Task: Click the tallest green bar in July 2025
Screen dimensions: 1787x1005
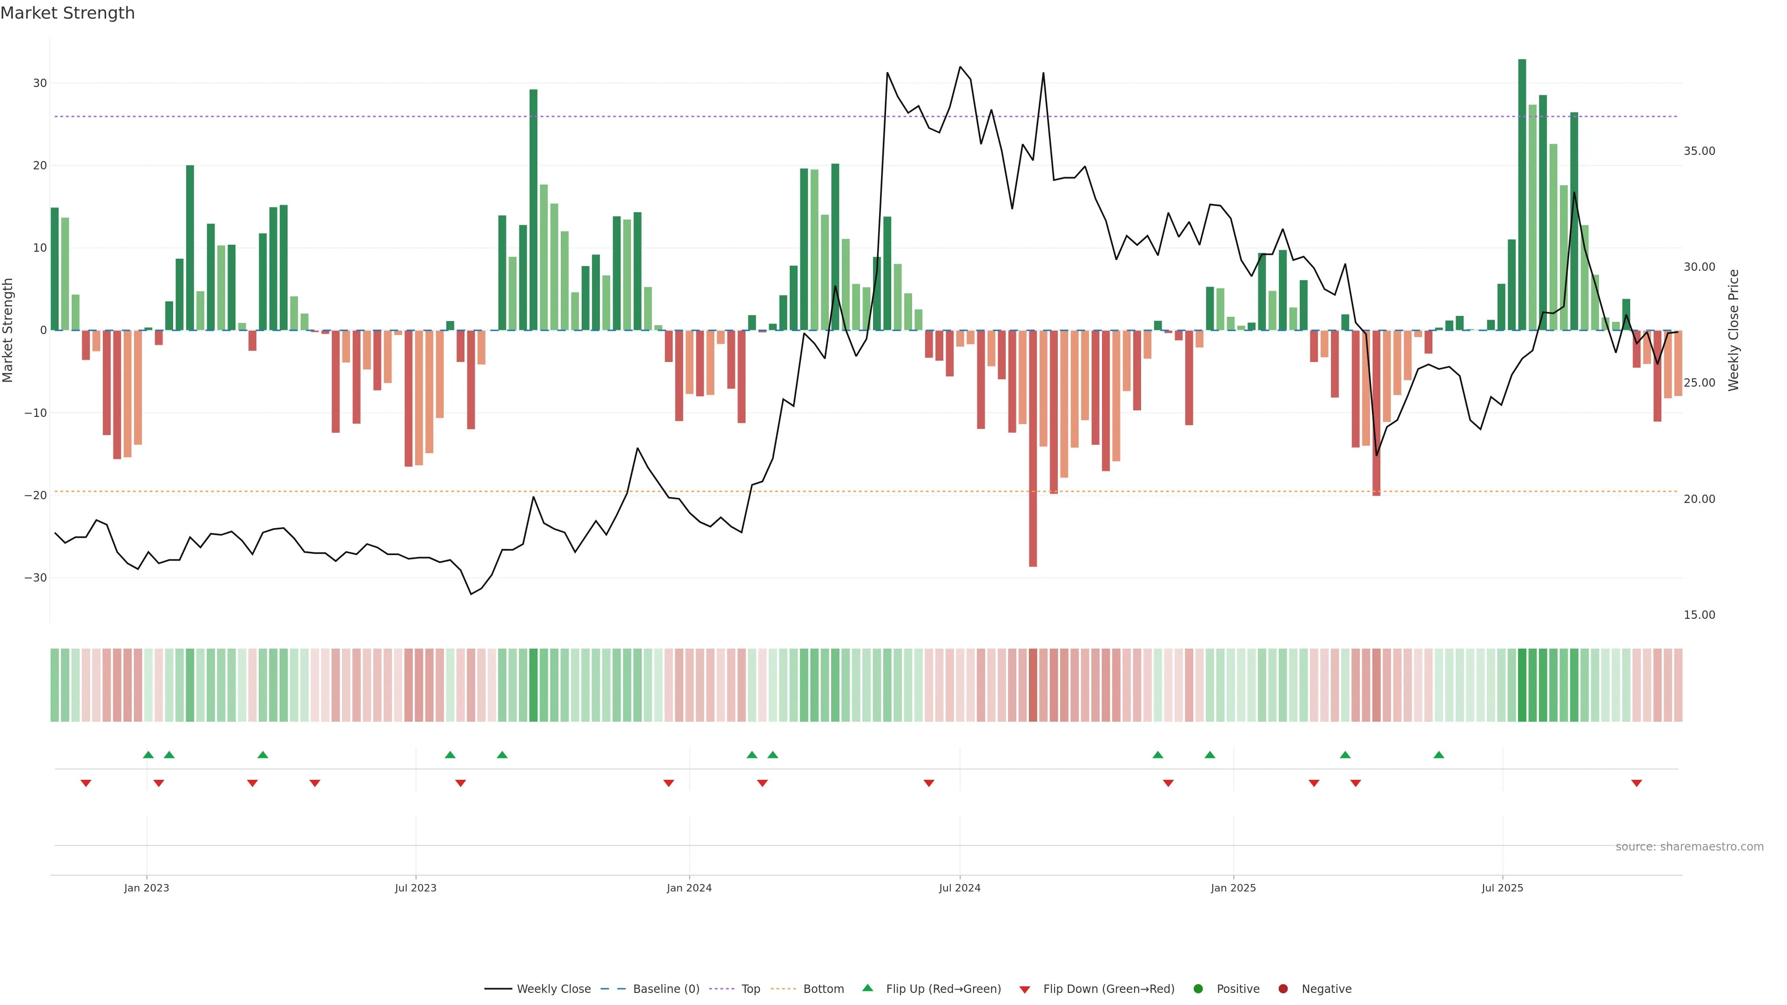Action: click(1522, 194)
